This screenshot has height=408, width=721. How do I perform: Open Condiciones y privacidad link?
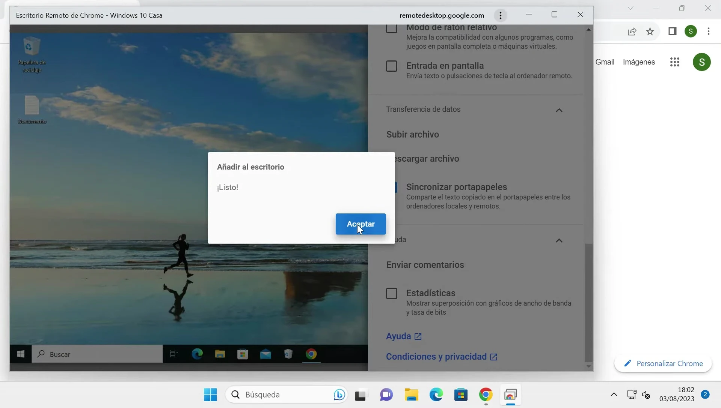pos(442,357)
